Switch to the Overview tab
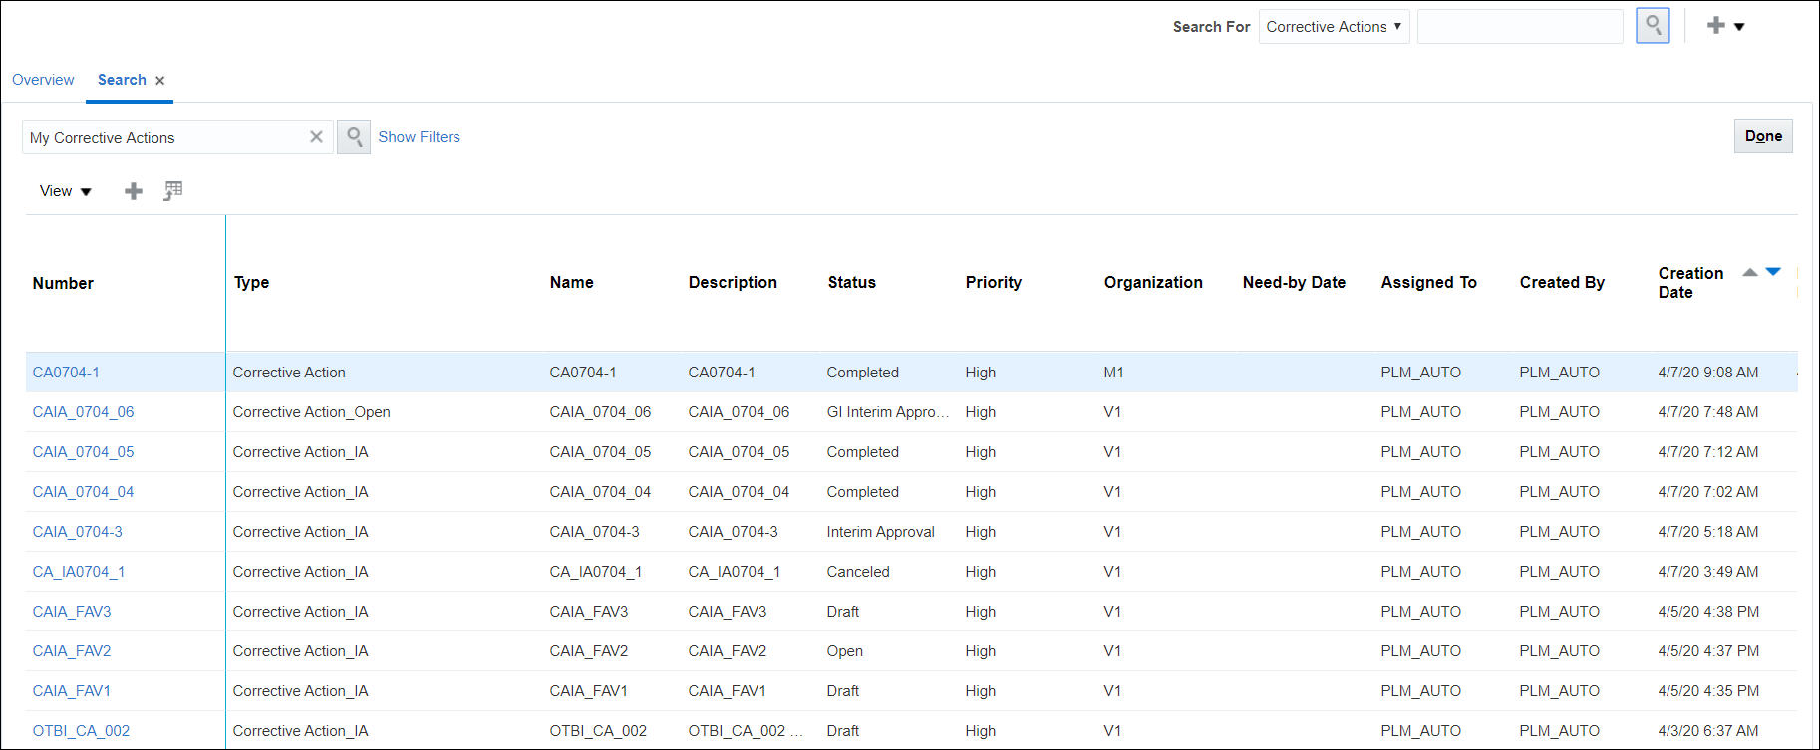Viewport: 1820px width, 750px height. (43, 80)
